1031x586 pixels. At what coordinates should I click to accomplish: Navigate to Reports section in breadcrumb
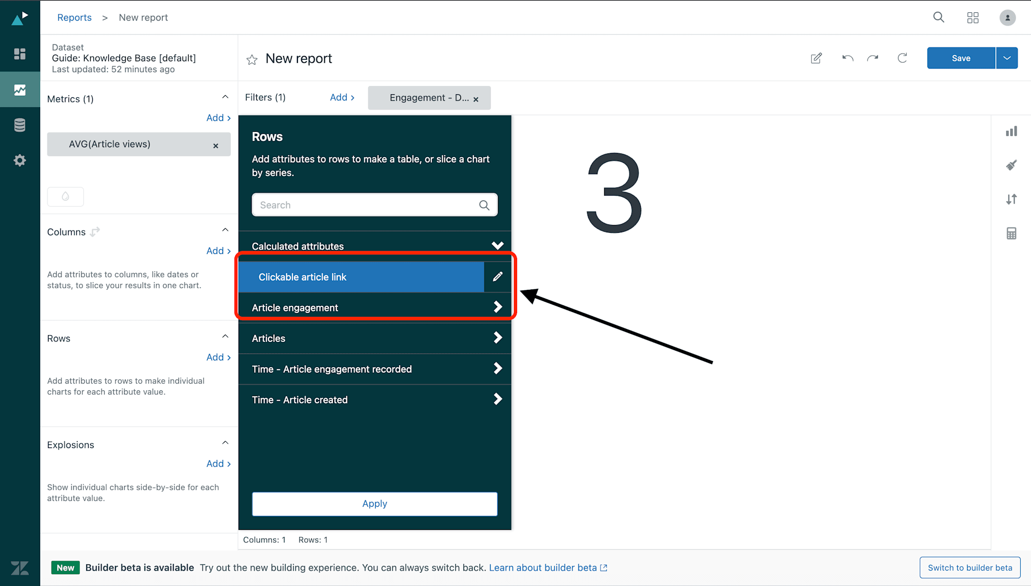point(74,17)
